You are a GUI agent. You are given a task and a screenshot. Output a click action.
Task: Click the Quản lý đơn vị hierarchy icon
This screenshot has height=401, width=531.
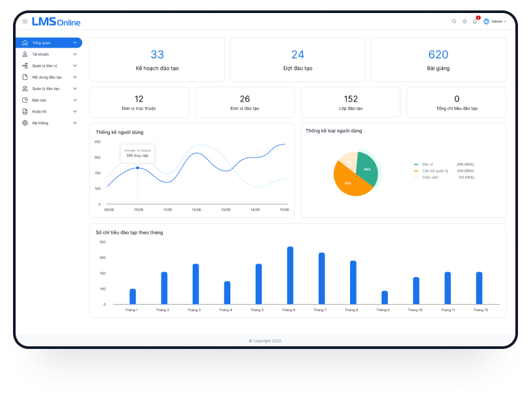click(25, 66)
